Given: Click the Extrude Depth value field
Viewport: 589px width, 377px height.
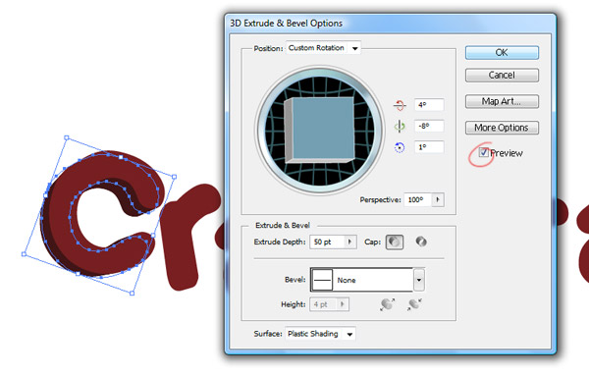Looking at the screenshot, I should click(x=327, y=242).
